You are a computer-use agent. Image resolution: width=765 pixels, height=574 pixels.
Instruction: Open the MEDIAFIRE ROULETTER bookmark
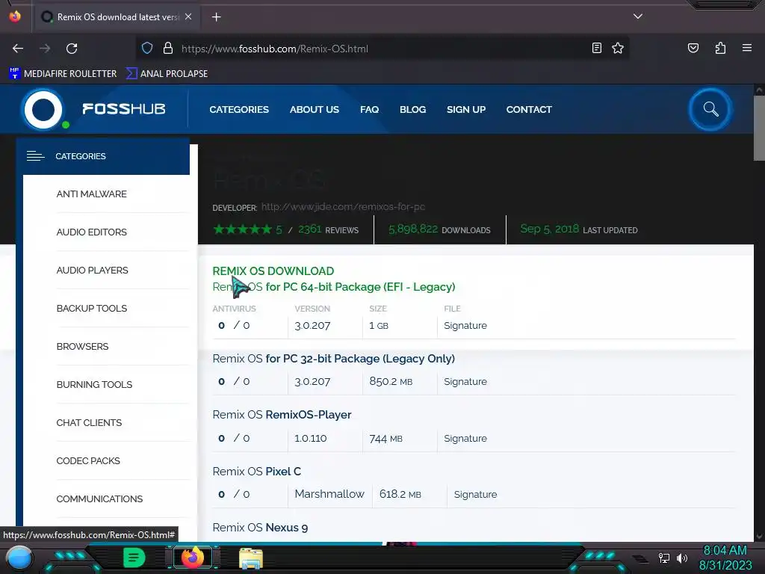pyautogui.click(x=63, y=74)
